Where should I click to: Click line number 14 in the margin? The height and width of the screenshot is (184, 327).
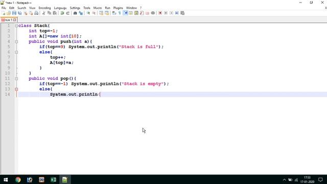(x=8, y=94)
